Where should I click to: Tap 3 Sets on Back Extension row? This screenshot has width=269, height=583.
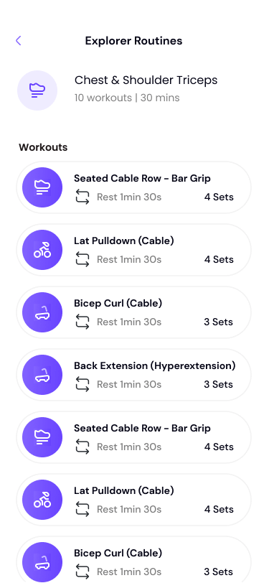pos(219,384)
